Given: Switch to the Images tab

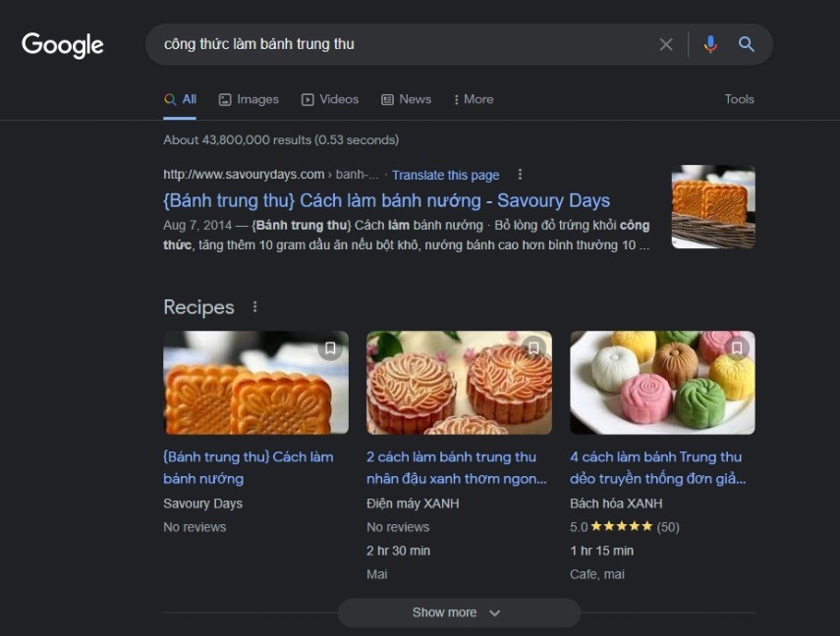Looking at the screenshot, I should 249,99.
